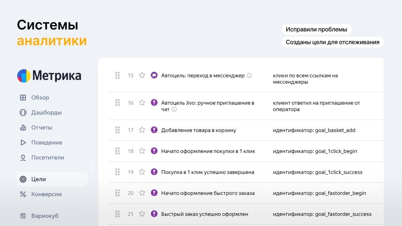Open the Поведение menu item
Image resolution: width=402 pixels, height=226 pixels.
(x=46, y=142)
